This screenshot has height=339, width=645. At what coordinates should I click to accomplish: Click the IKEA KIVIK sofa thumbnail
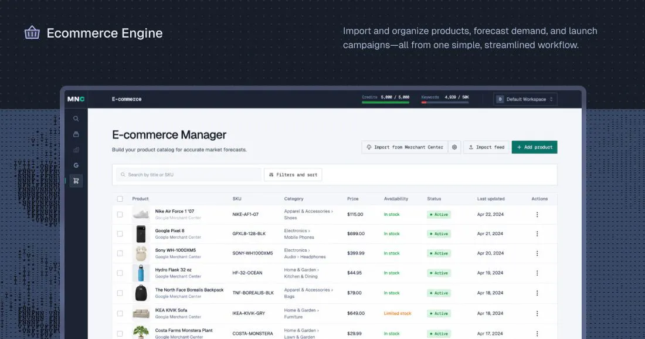[141, 314]
